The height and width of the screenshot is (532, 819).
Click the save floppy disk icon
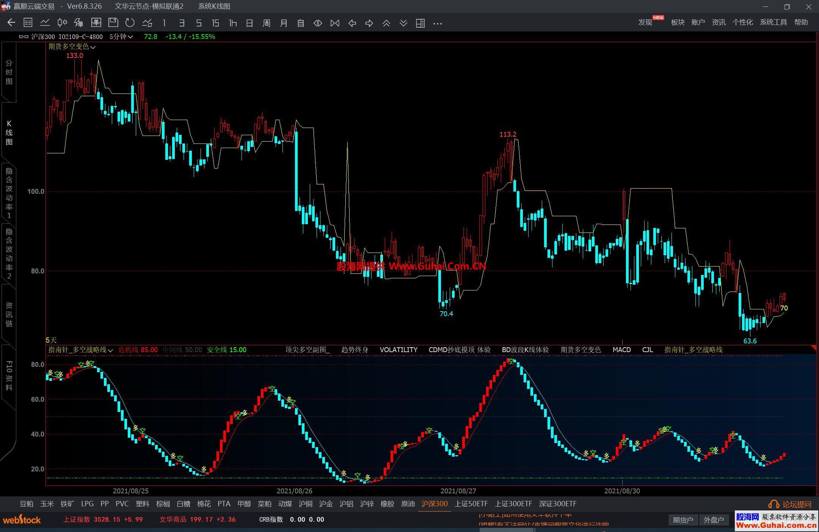[x=113, y=23]
